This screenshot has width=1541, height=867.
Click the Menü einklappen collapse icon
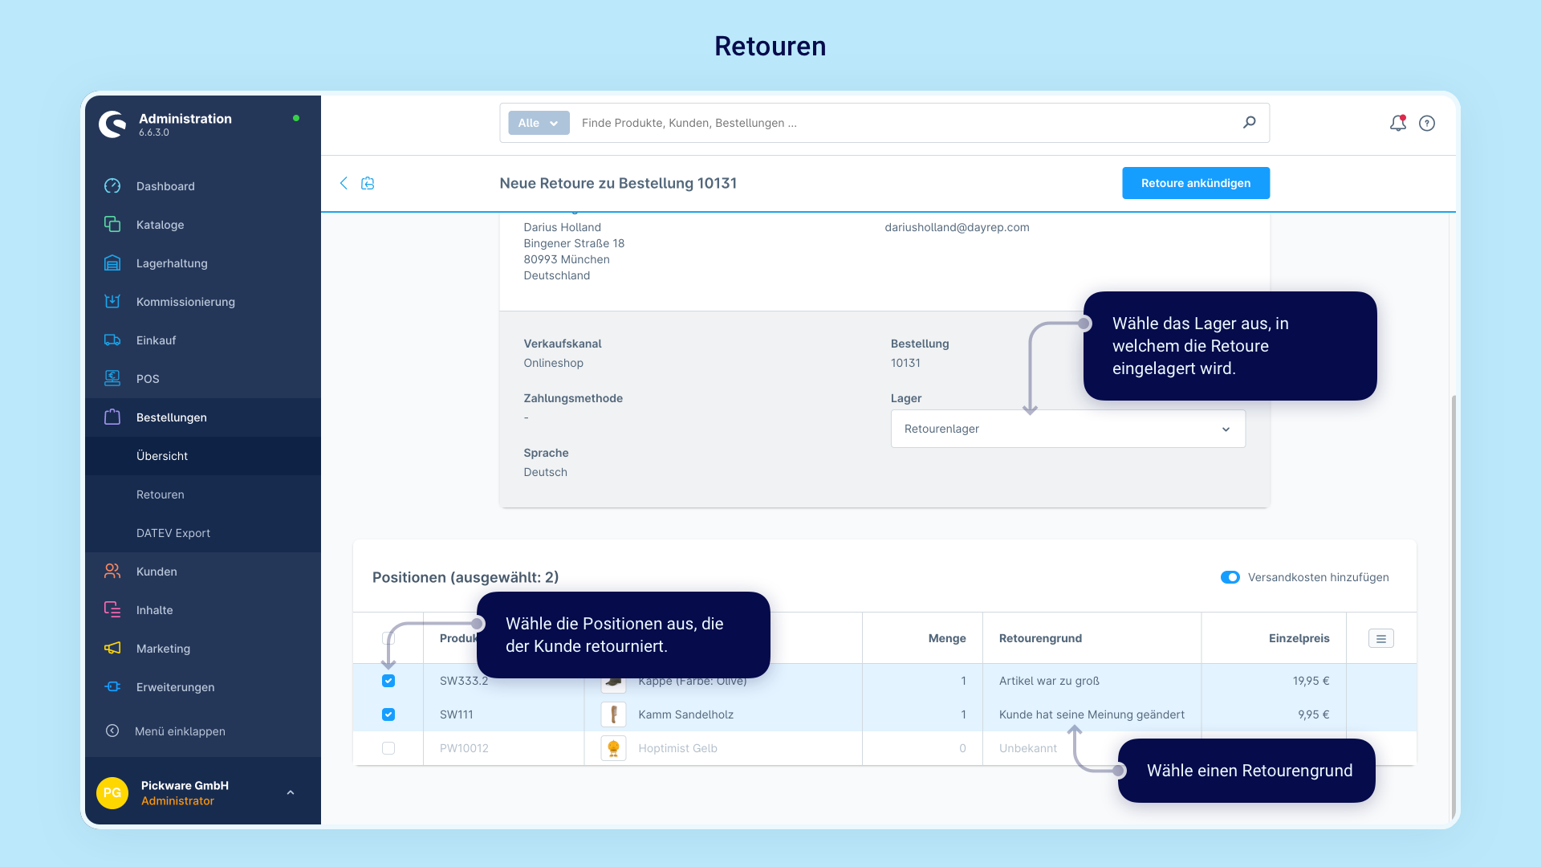click(112, 731)
